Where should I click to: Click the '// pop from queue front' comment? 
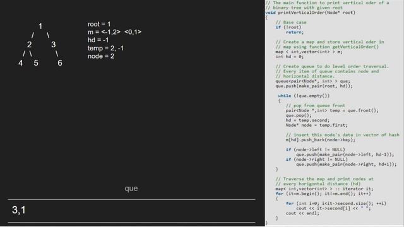316,105
